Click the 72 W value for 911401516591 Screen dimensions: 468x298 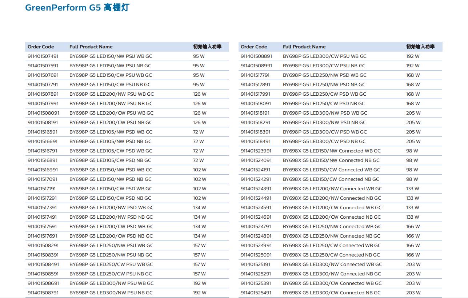pyautogui.click(x=199, y=132)
